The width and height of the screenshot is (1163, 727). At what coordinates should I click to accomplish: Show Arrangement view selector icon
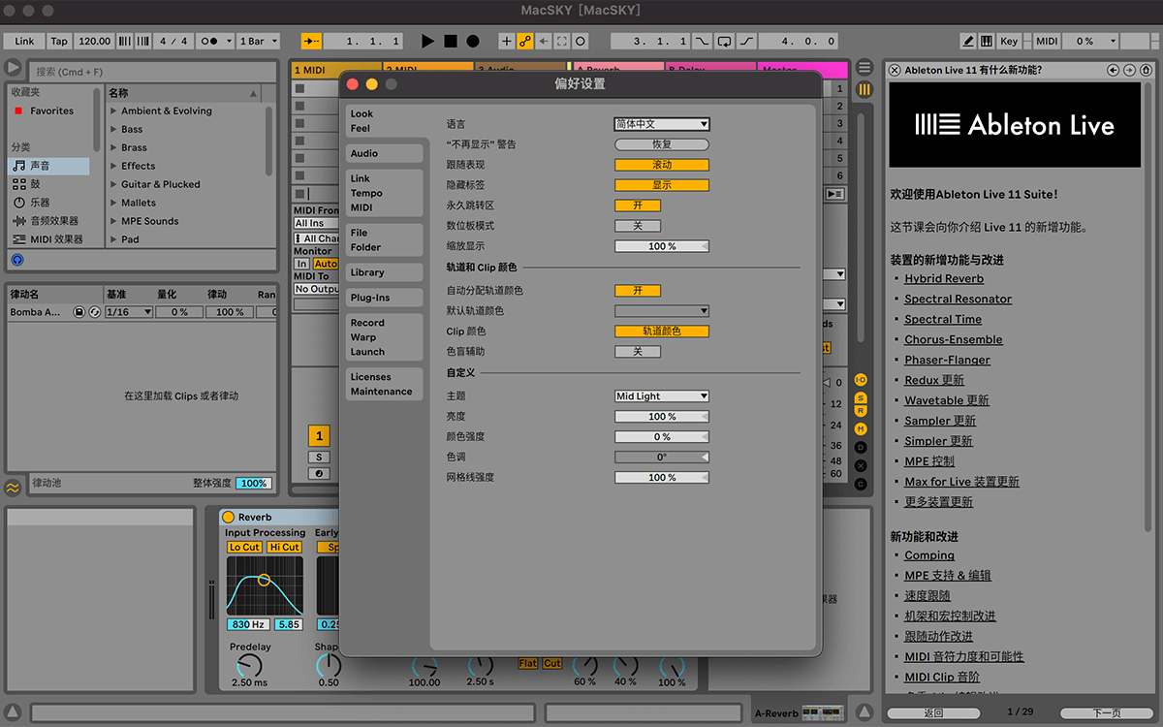point(864,67)
